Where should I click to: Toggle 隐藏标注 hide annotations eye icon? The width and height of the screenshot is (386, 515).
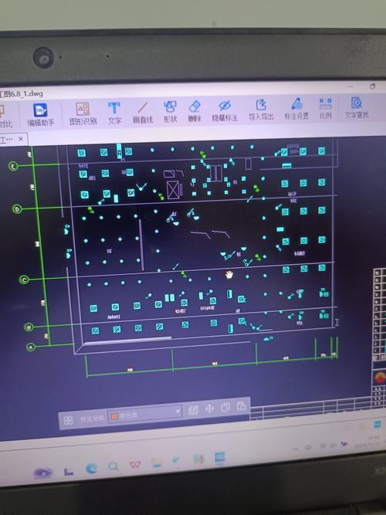click(x=225, y=110)
